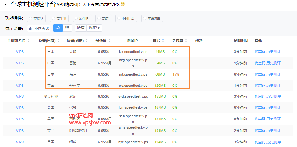The image size is (297, 147).
Task: Select nrt.speedtest.v.ps test IP
Action: click(133, 75)
